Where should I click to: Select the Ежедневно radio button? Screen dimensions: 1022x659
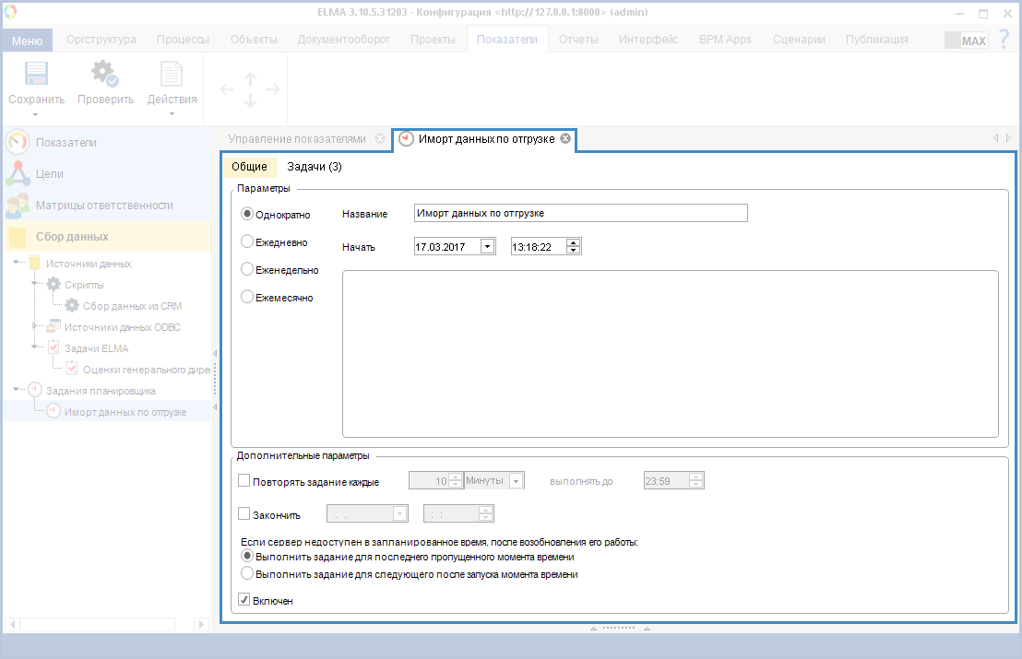(246, 241)
